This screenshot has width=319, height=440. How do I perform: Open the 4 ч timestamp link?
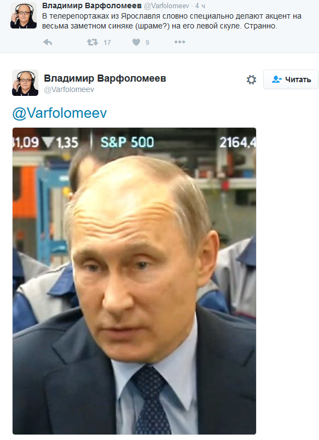click(x=200, y=5)
